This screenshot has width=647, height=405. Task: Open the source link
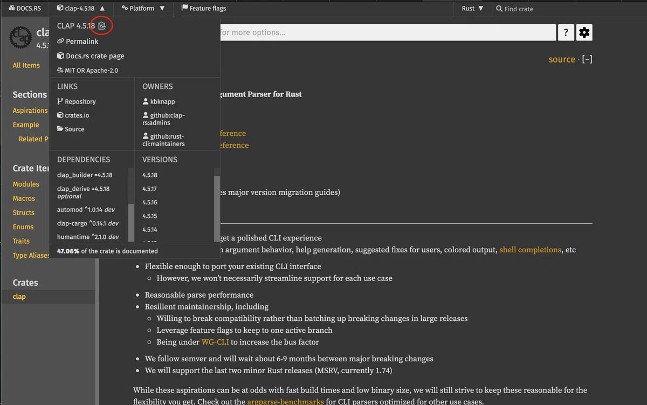click(562, 59)
